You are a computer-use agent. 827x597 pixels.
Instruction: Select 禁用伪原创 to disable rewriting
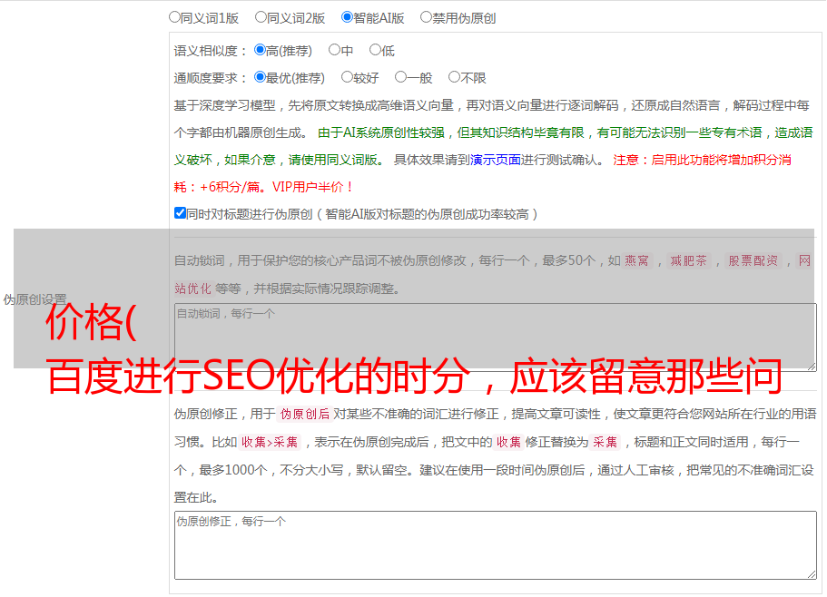tap(426, 17)
